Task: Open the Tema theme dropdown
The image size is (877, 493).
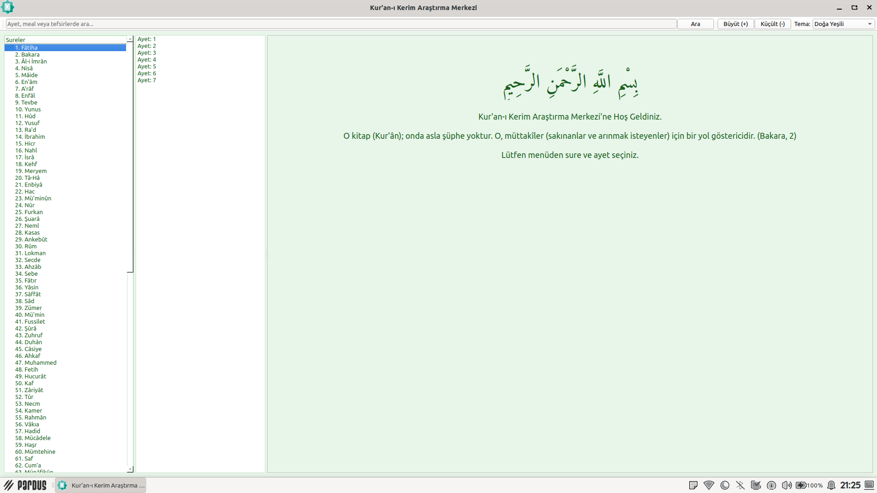Action: click(x=843, y=24)
